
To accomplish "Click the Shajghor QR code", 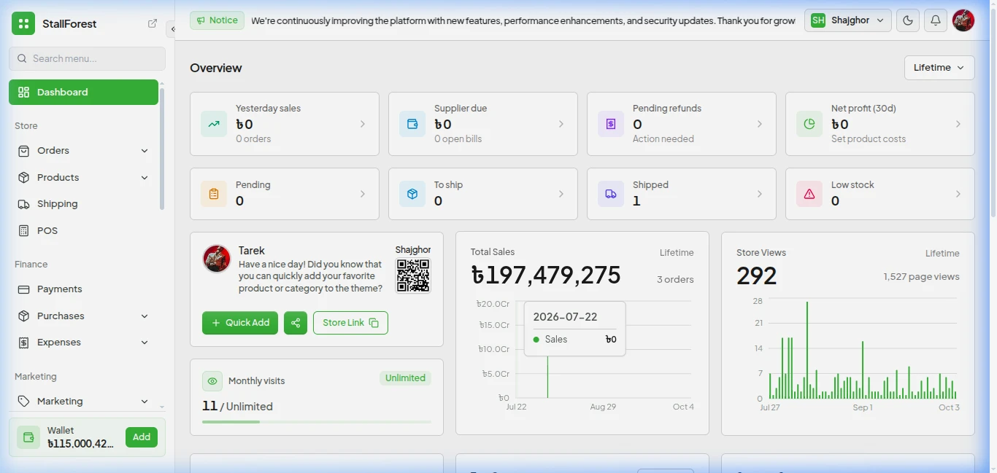I will [x=413, y=275].
